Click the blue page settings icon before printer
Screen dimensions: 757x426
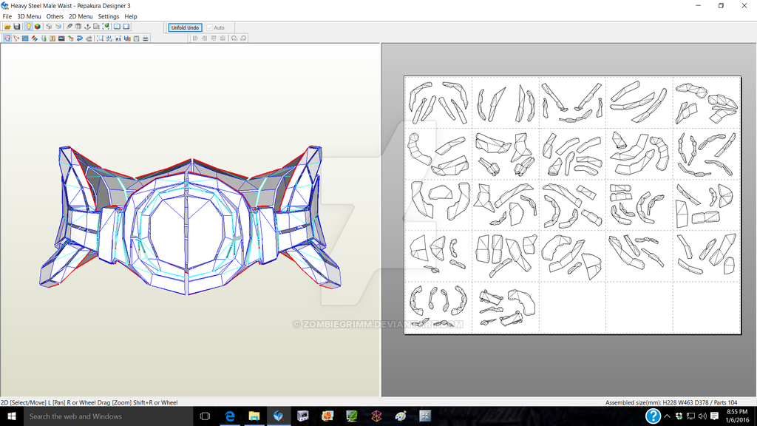(137, 38)
